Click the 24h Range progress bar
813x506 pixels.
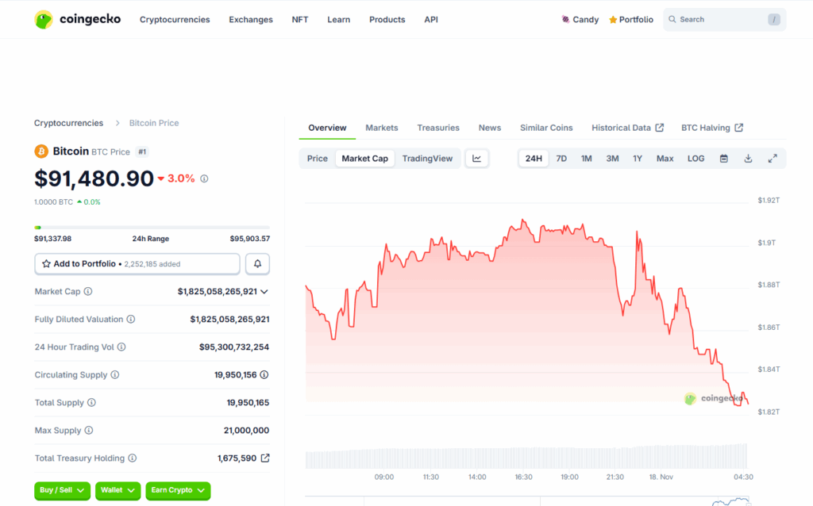click(152, 228)
